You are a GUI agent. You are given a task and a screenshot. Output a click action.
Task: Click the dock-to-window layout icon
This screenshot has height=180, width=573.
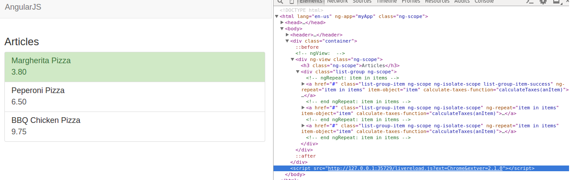pyautogui.click(x=556, y=2)
